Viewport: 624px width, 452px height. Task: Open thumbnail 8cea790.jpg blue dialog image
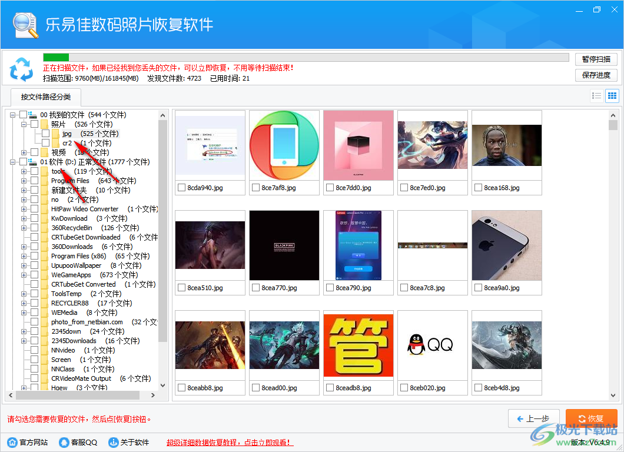[358, 245]
